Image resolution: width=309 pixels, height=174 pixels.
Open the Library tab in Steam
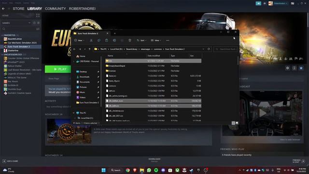[35, 9]
